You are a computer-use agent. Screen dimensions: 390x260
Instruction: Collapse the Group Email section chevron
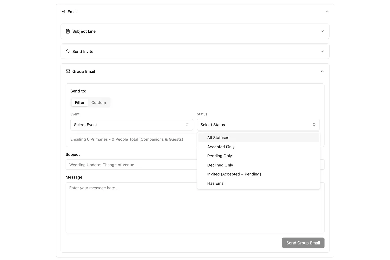click(x=322, y=71)
